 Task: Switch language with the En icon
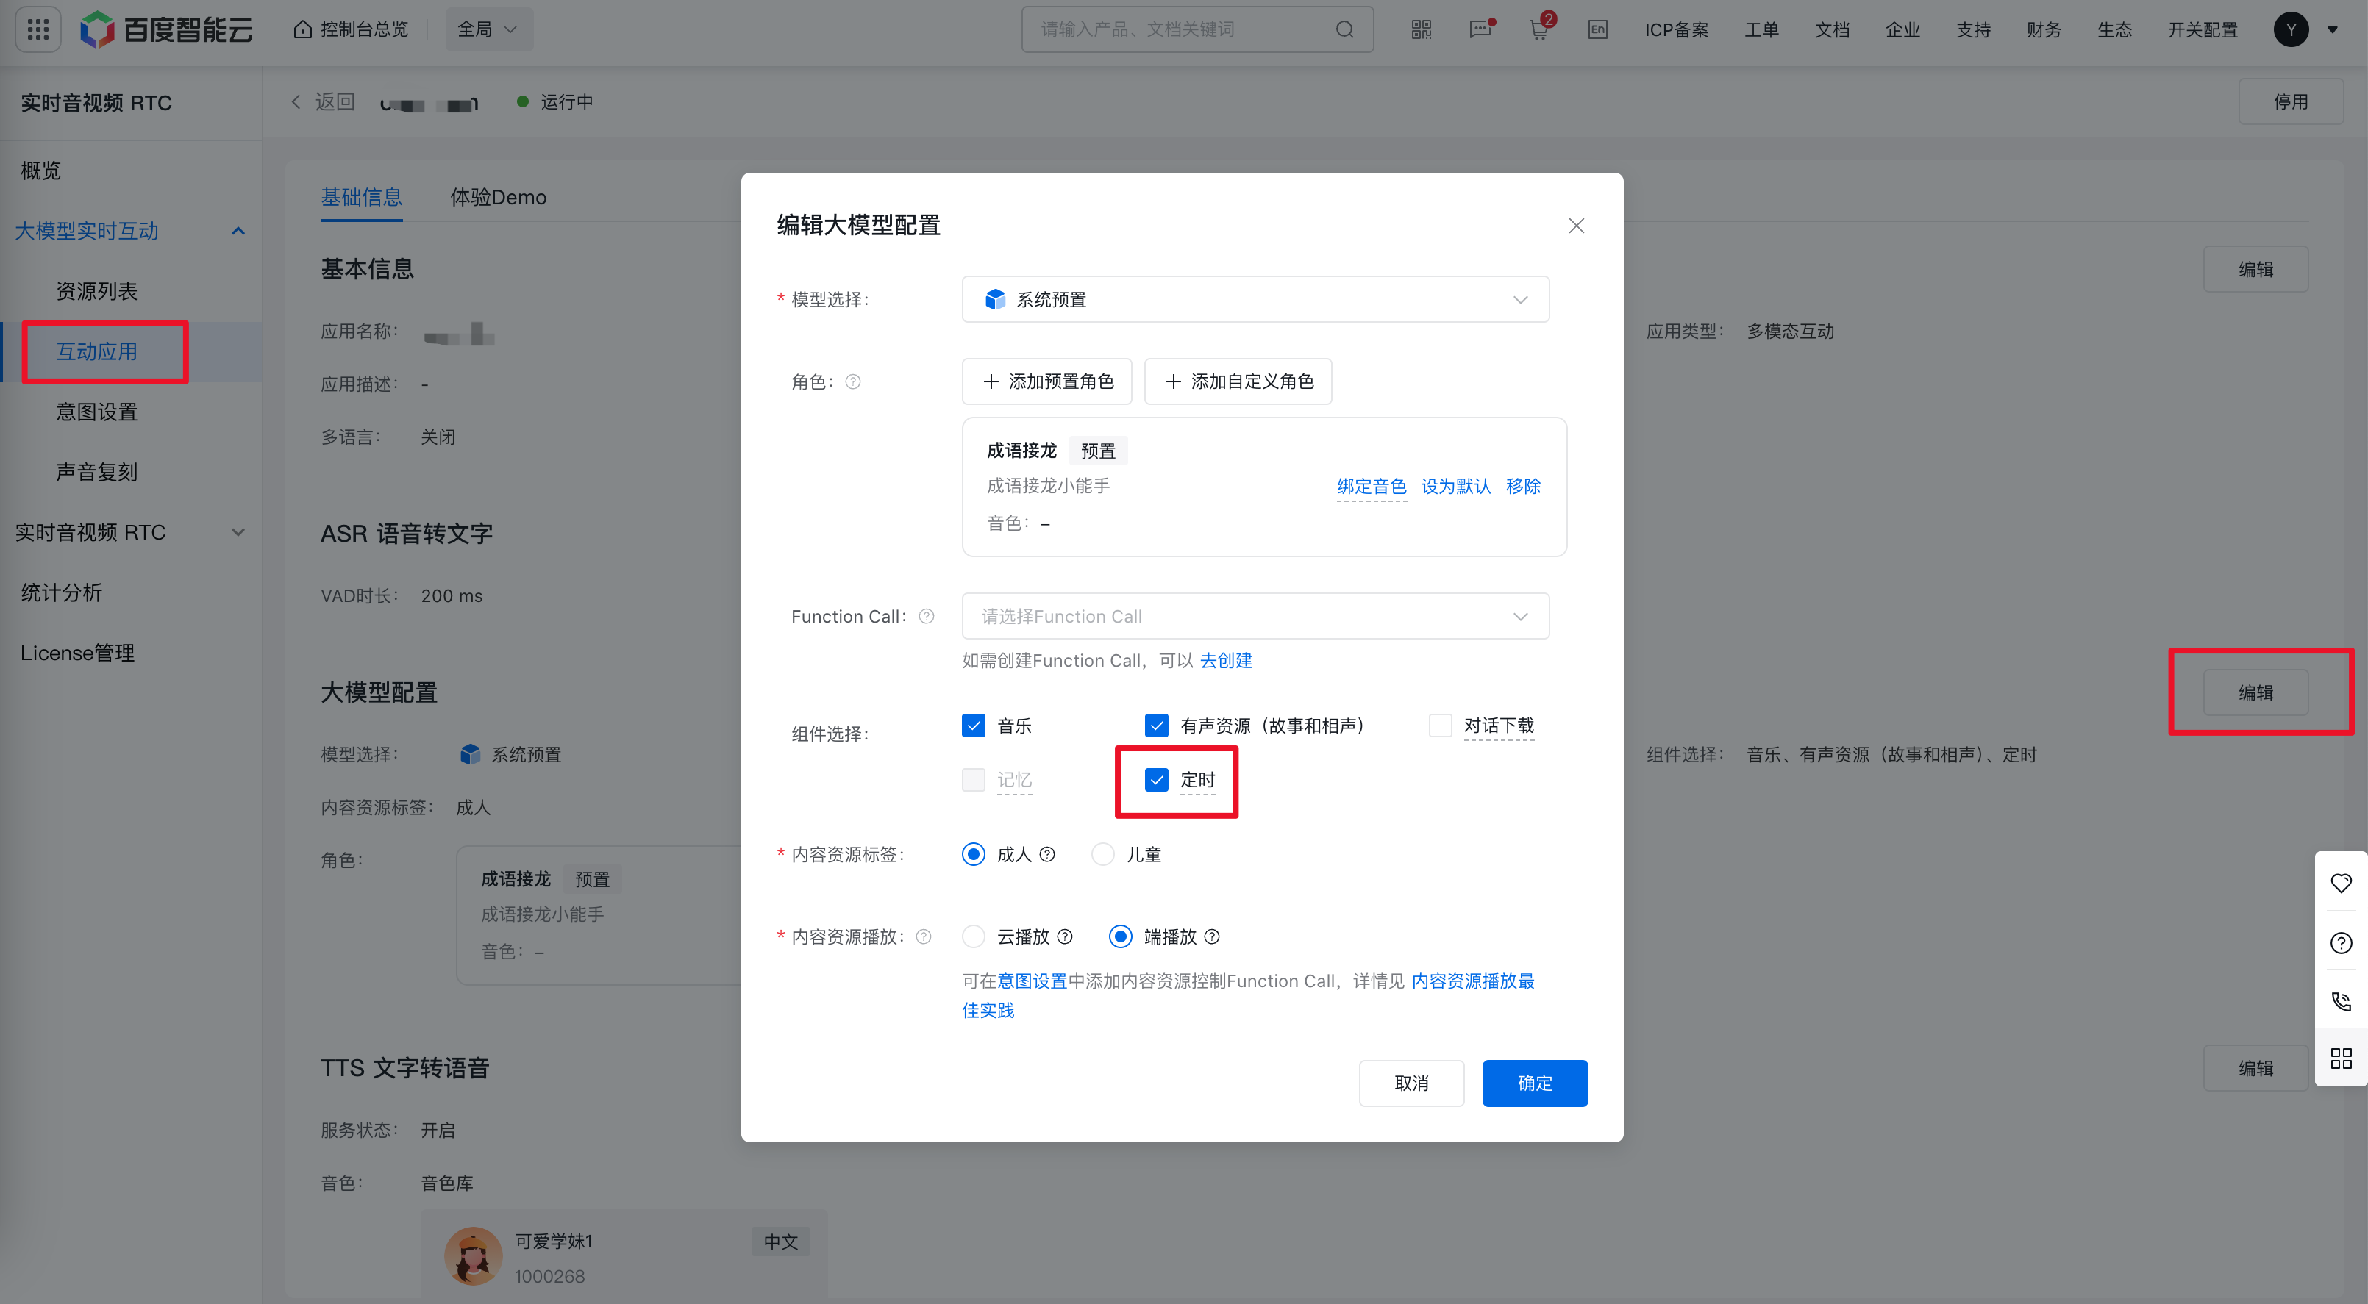[1597, 29]
